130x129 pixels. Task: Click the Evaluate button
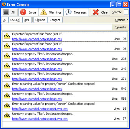click(120, 27)
